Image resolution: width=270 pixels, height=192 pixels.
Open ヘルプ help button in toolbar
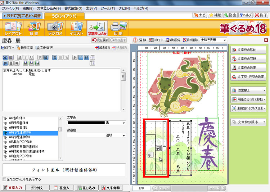point(246,15)
